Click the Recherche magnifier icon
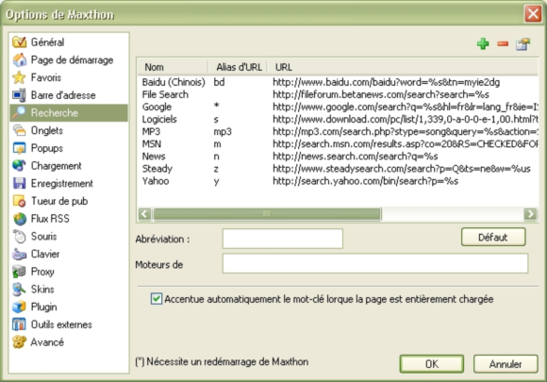 19,112
